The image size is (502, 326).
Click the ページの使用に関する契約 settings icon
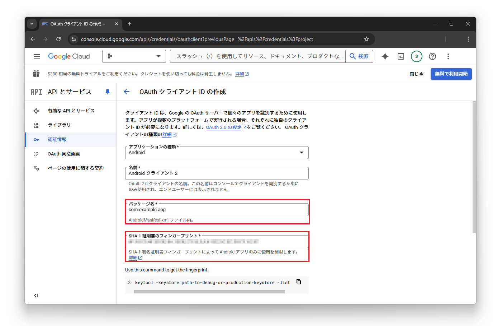(x=36, y=168)
